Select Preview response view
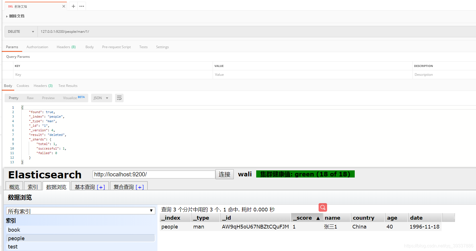 click(x=48, y=98)
